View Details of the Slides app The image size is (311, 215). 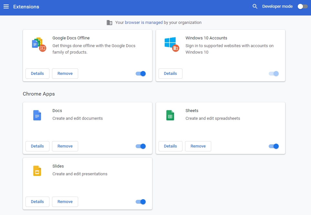click(x=37, y=202)
